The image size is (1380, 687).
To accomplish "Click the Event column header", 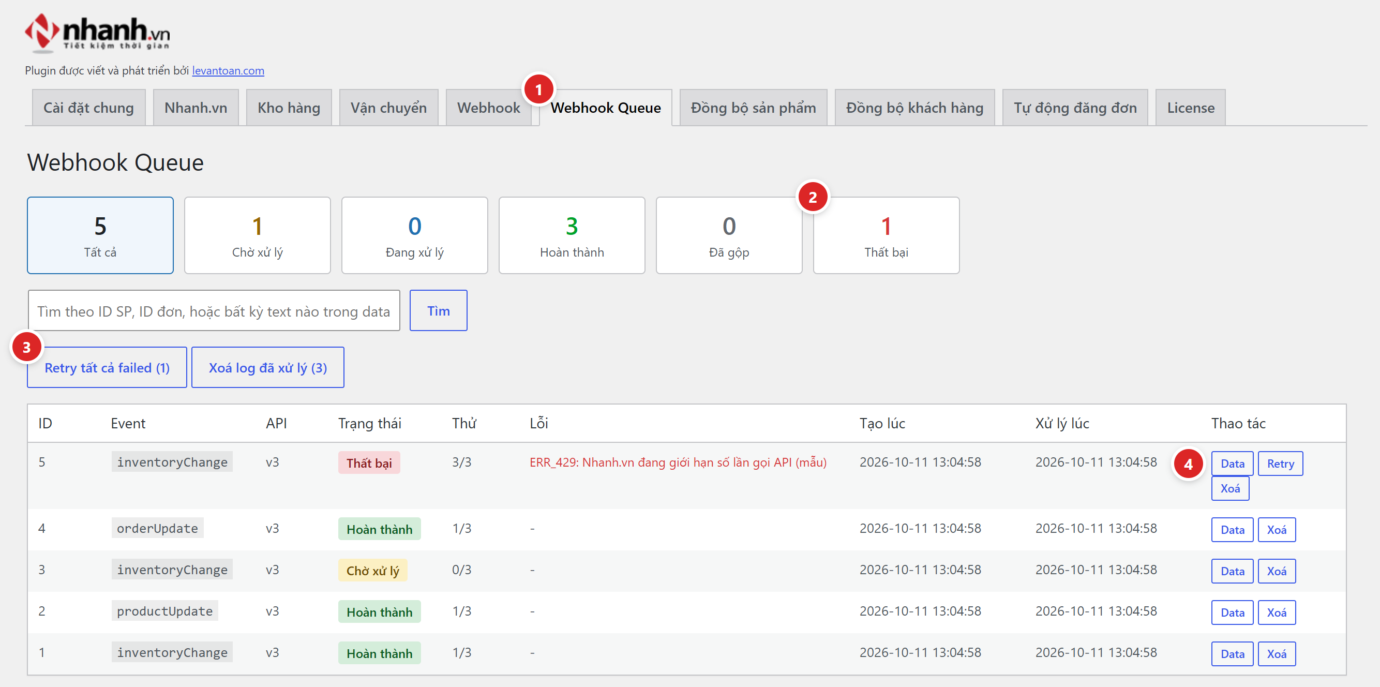I will [x=128, y=423].
